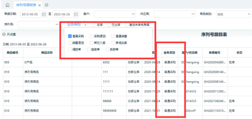
Task: Focus the 序列号 input field
Action: [38, 24]
